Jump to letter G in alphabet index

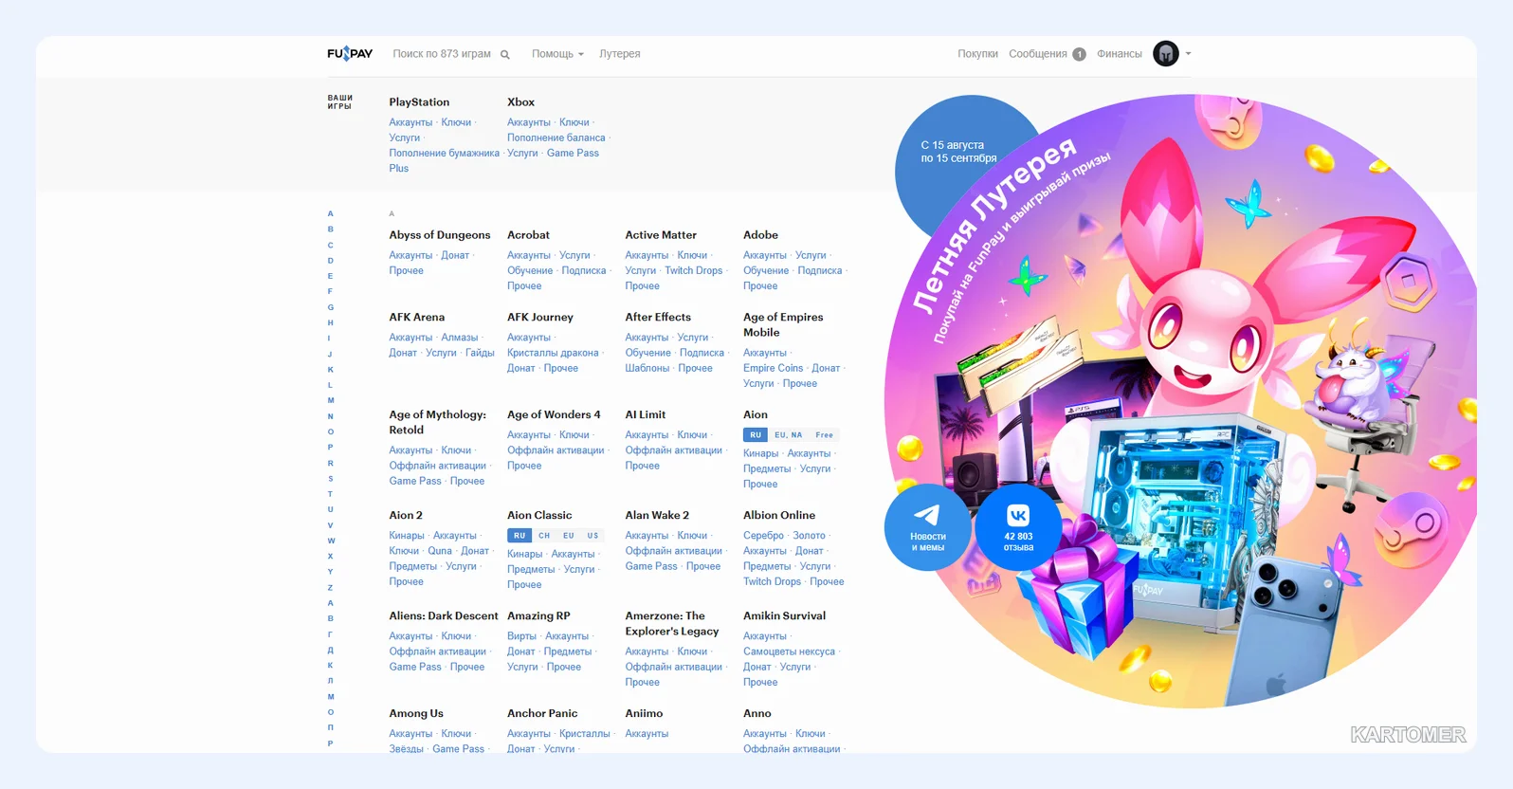tap(331, 307)
